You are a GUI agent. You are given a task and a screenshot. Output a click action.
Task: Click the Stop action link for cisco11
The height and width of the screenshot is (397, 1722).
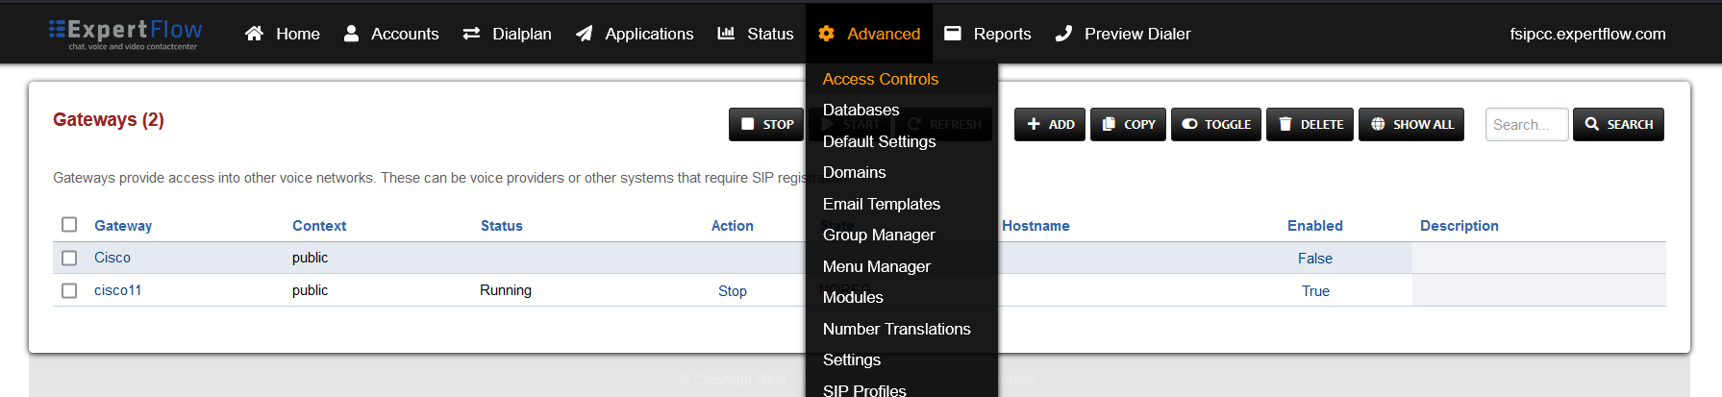[732, 291]
